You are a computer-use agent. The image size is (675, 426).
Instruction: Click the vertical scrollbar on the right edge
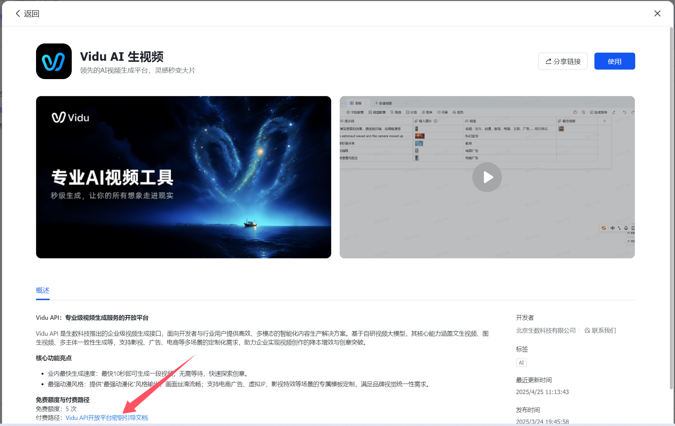(x=671, y=204)
